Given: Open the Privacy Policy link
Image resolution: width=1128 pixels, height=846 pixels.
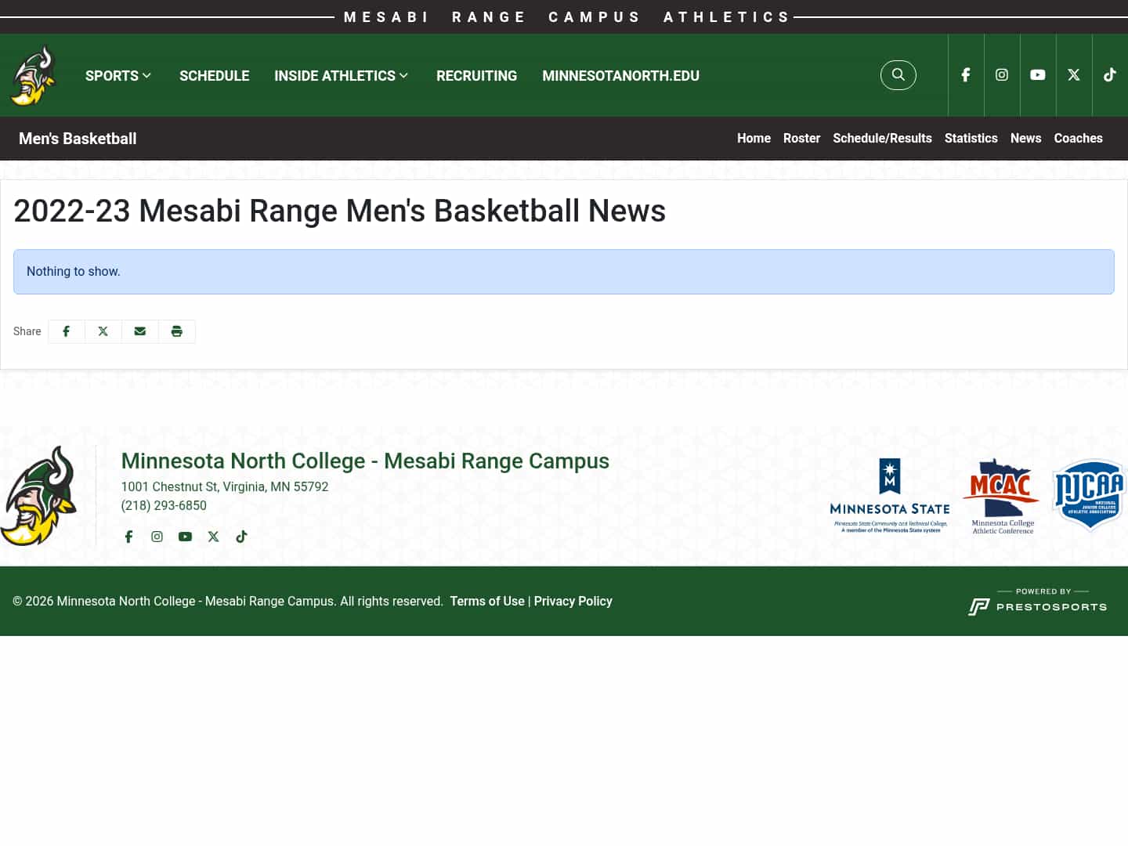Looking at the screenshot, I should (573, 601).
